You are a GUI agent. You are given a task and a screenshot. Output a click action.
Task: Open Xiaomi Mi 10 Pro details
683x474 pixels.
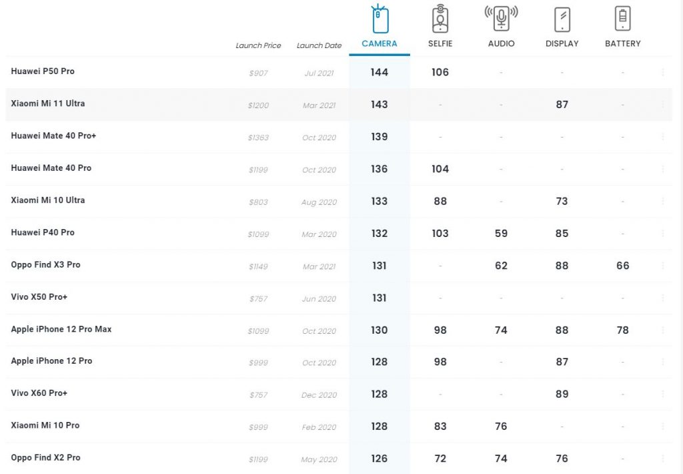click(45, 425)
